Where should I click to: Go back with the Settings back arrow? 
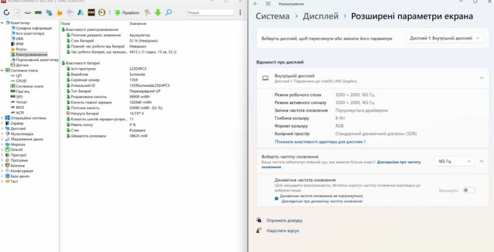pyautogui.click(x=255, y=4)
